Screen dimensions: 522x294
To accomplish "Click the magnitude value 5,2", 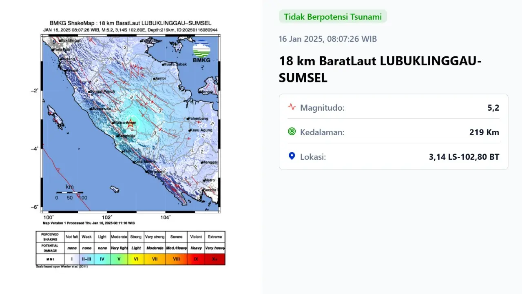I will [493, 108].
